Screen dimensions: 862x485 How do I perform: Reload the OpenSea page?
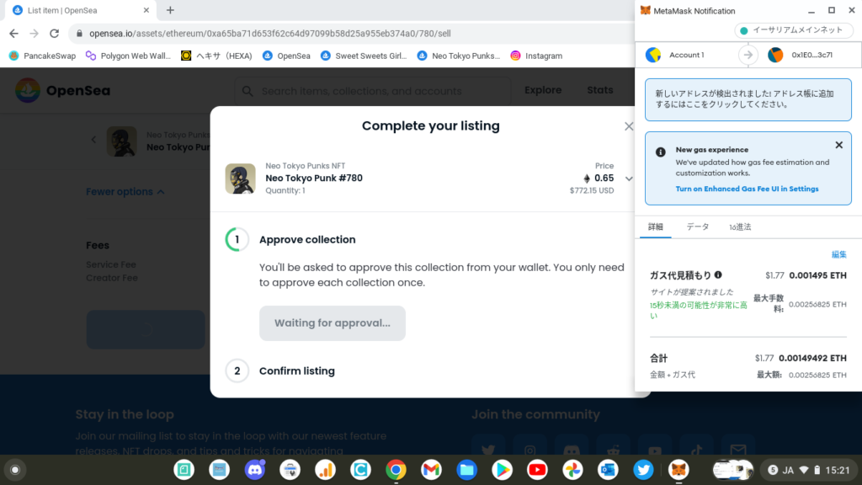55,34
